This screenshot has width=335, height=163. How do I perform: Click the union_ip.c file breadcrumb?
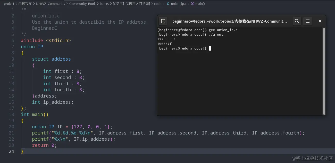[179, 4]
